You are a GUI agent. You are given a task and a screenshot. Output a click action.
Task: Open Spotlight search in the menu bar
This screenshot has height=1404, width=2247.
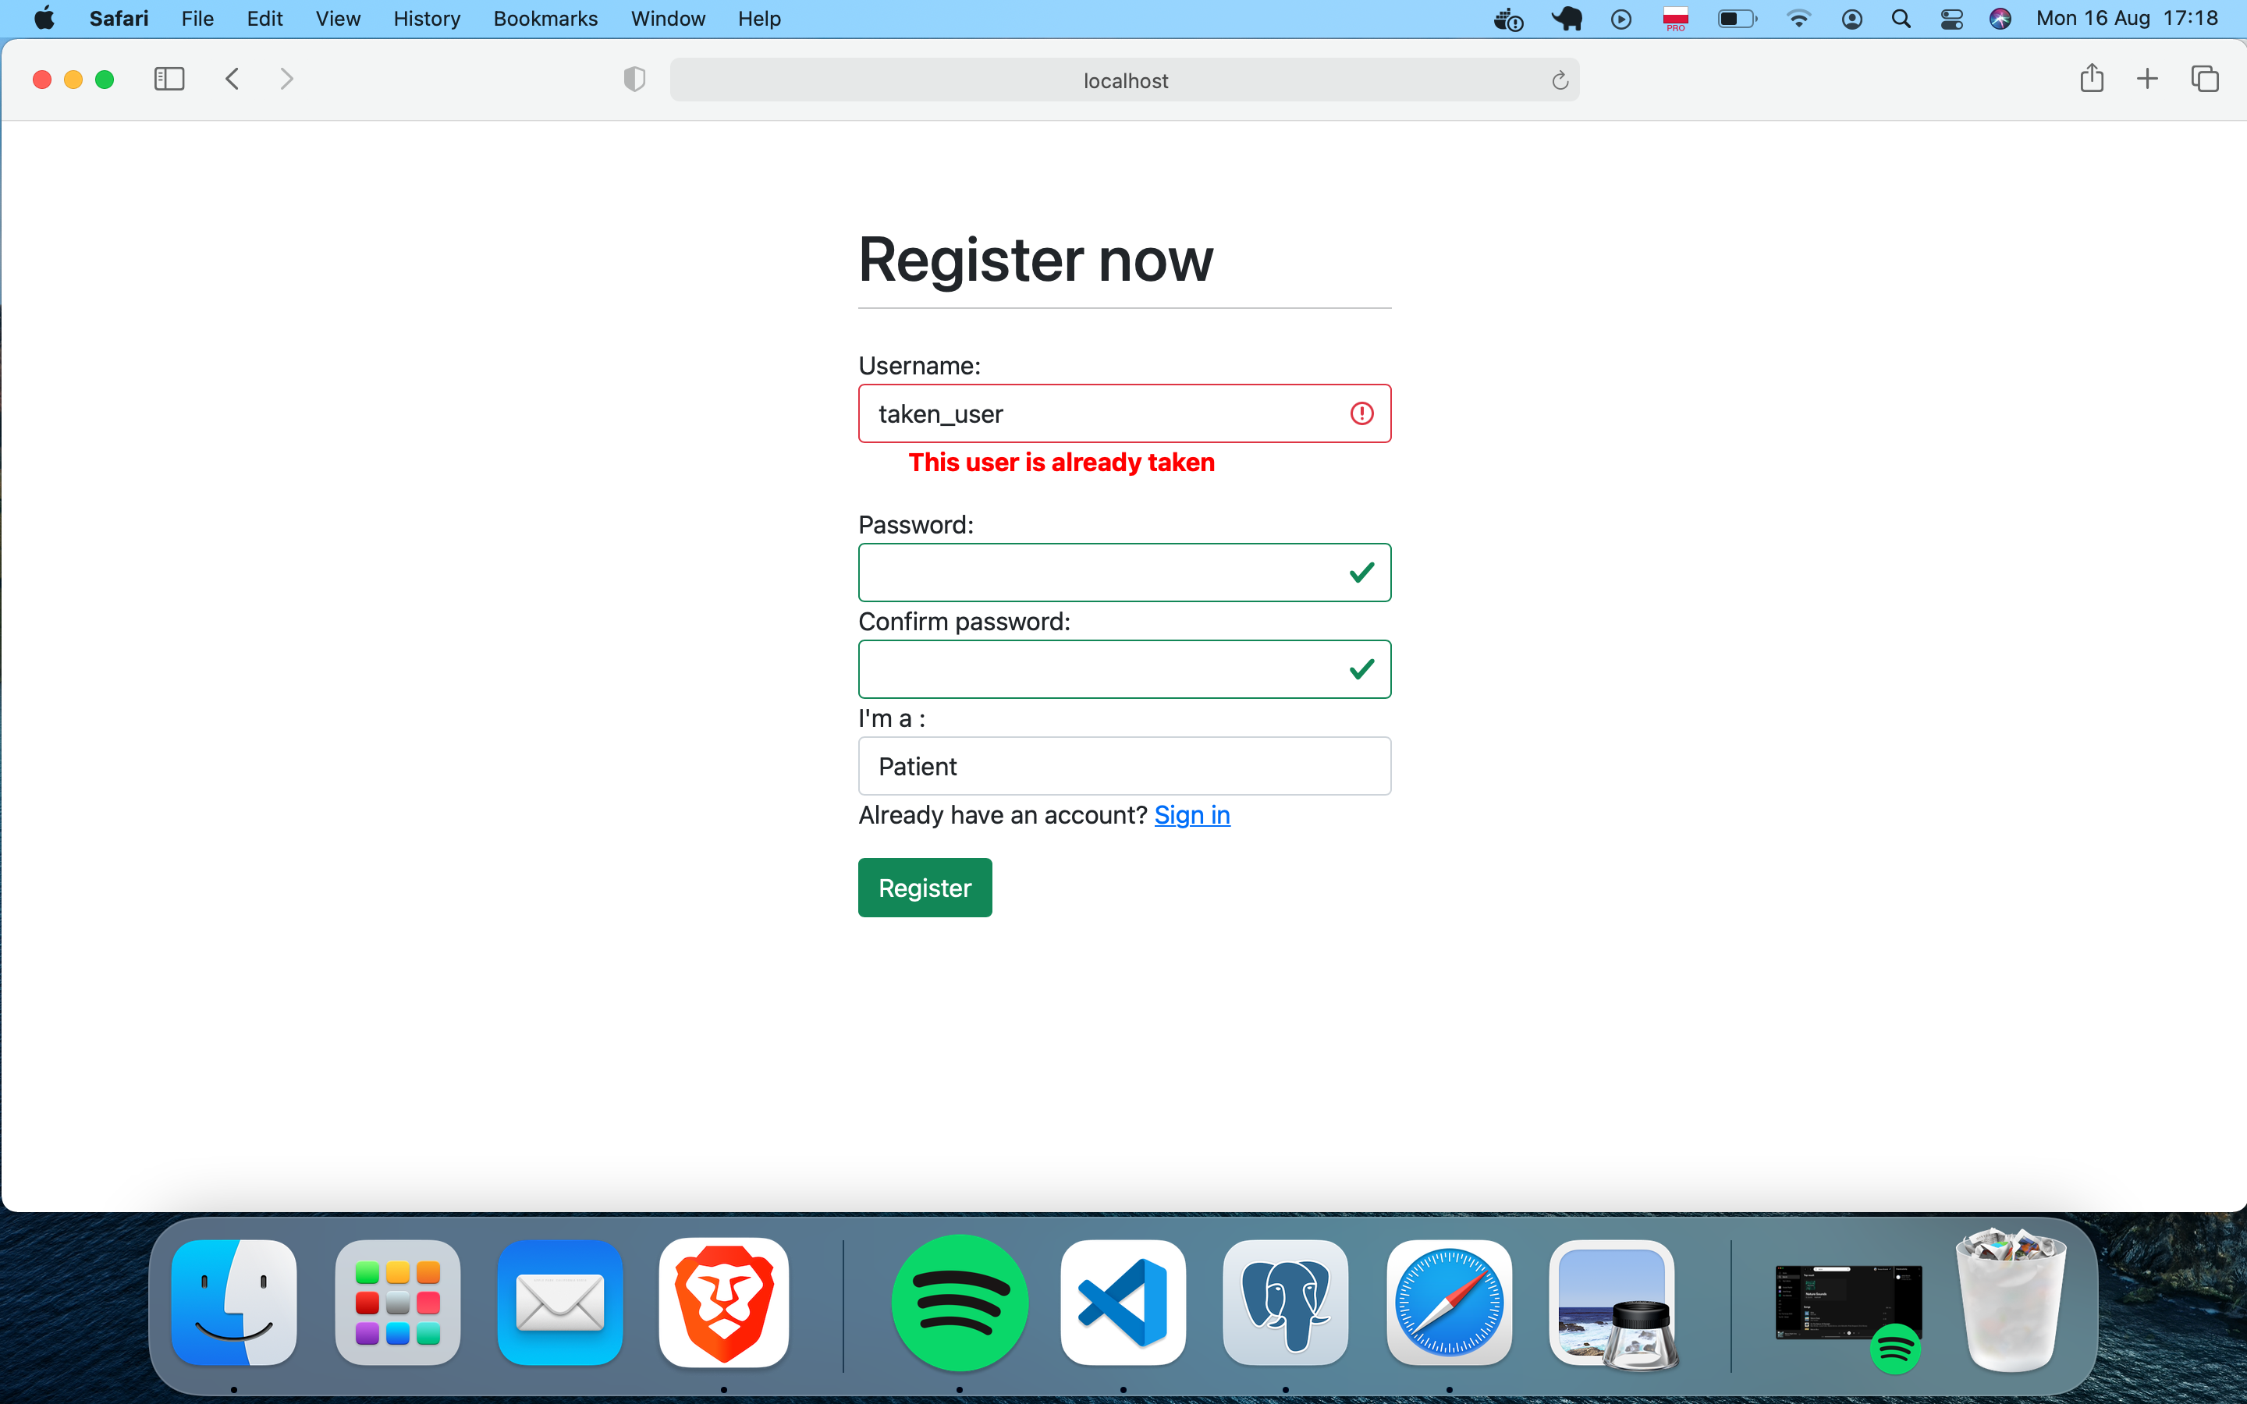click(1901, 18)
